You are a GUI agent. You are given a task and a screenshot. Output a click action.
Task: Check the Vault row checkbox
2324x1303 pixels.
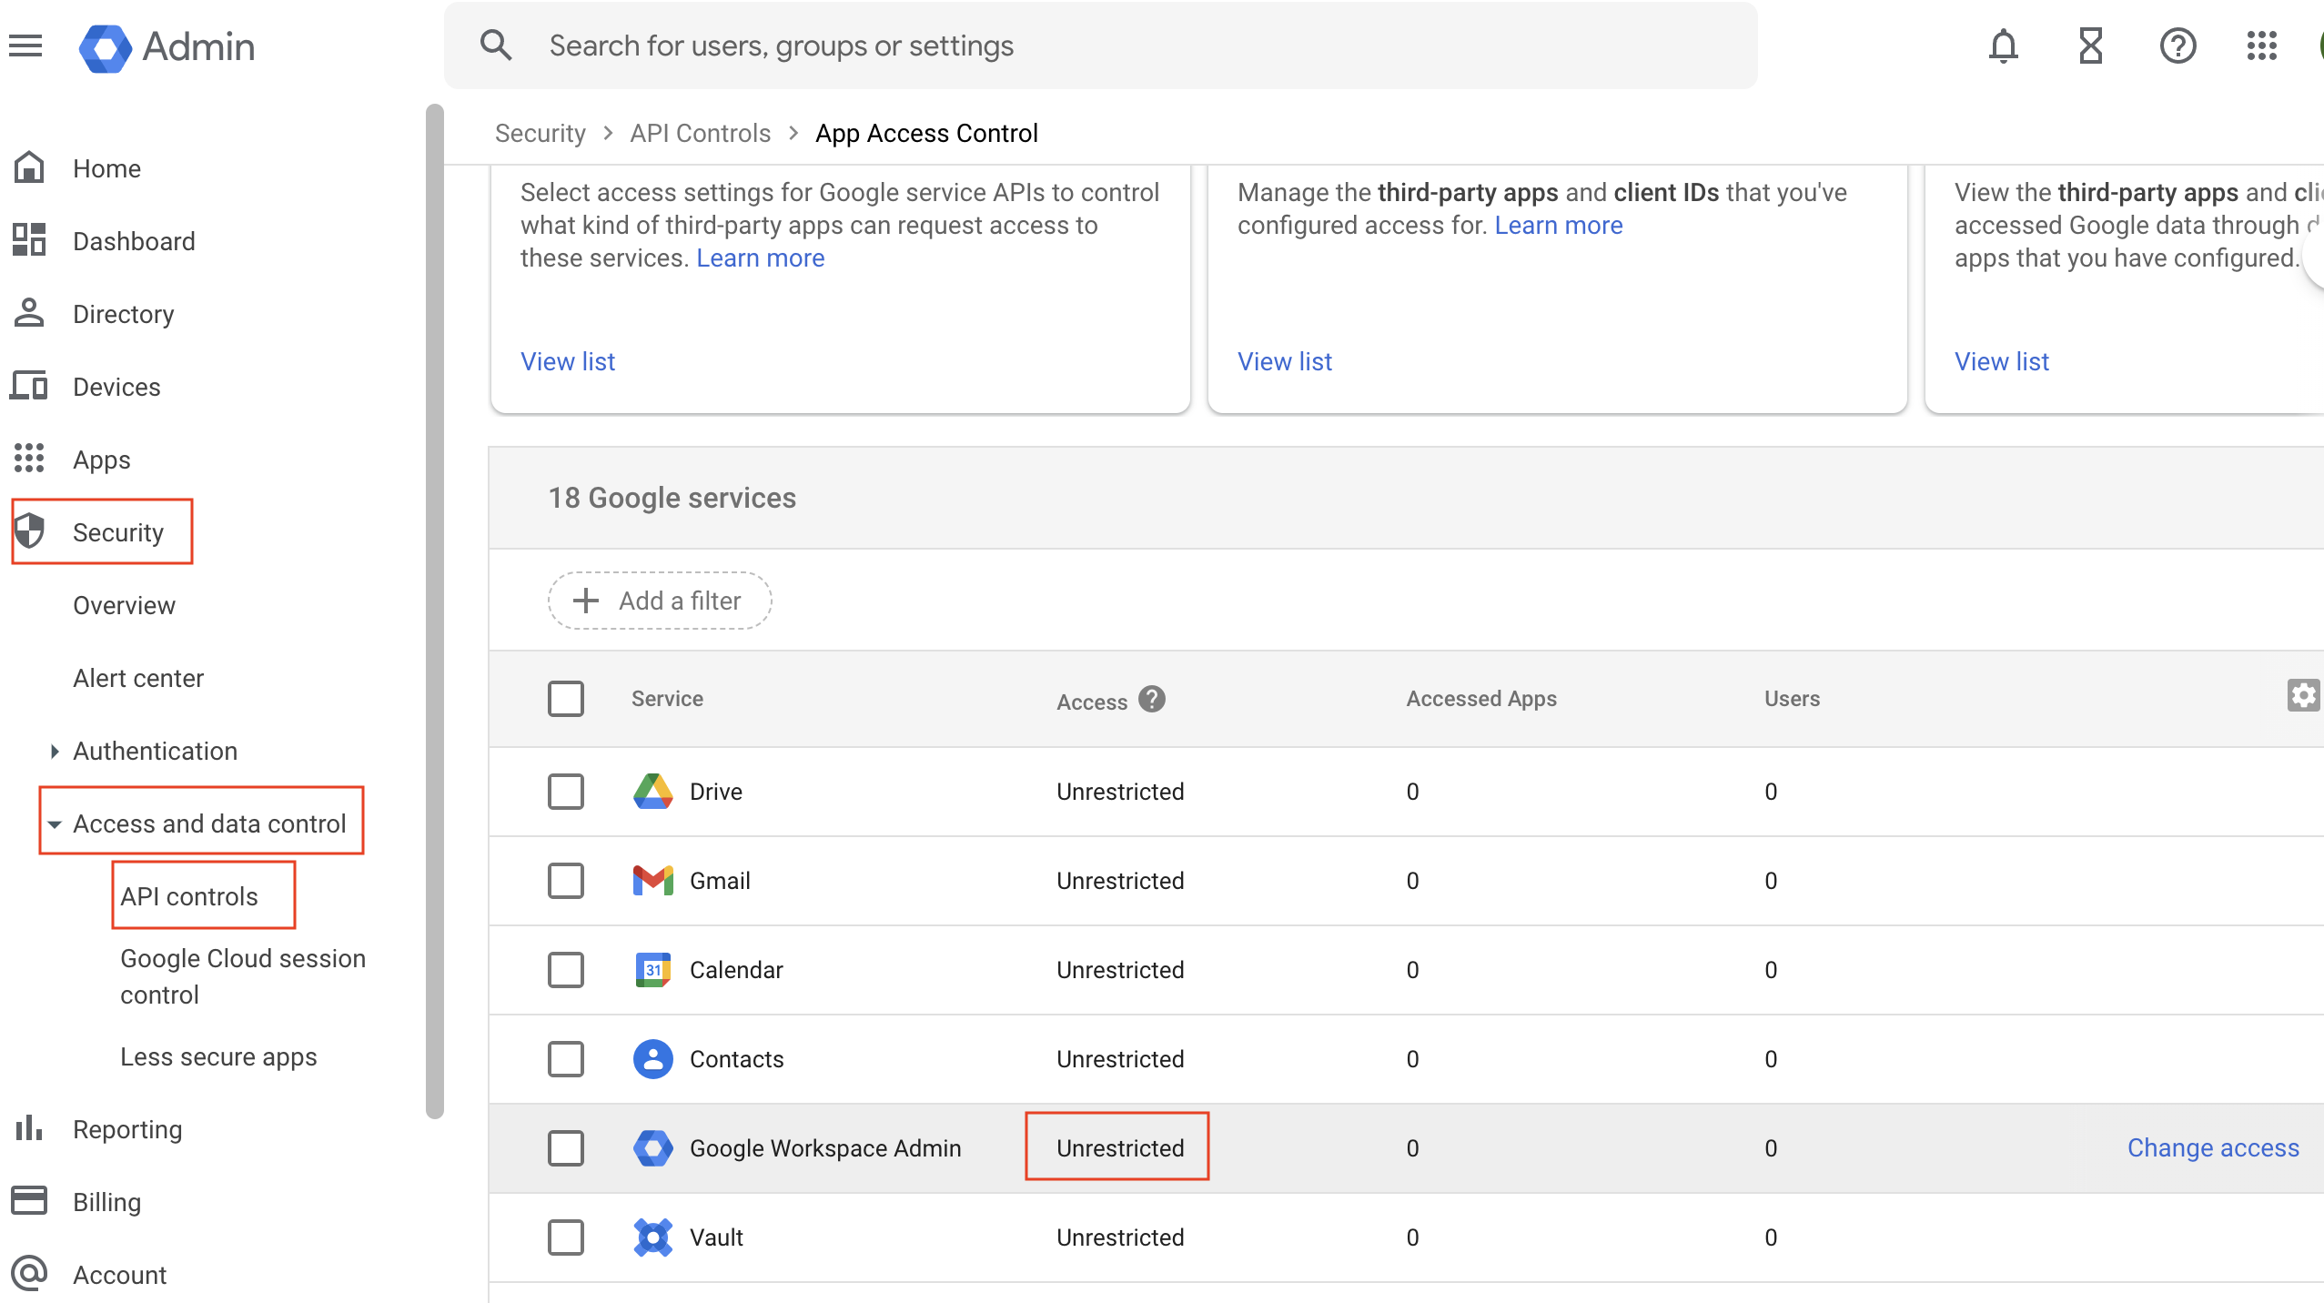pyautogui.click(x=566, y=1237)
